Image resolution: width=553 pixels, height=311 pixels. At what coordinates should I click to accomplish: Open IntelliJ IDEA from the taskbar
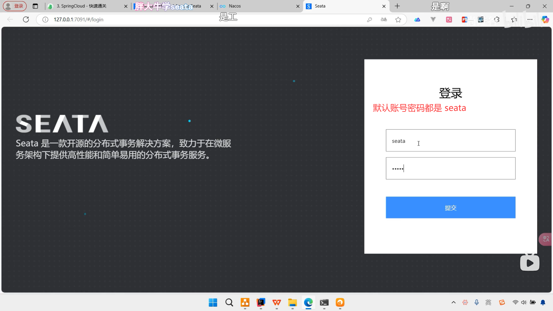(261, 302)
